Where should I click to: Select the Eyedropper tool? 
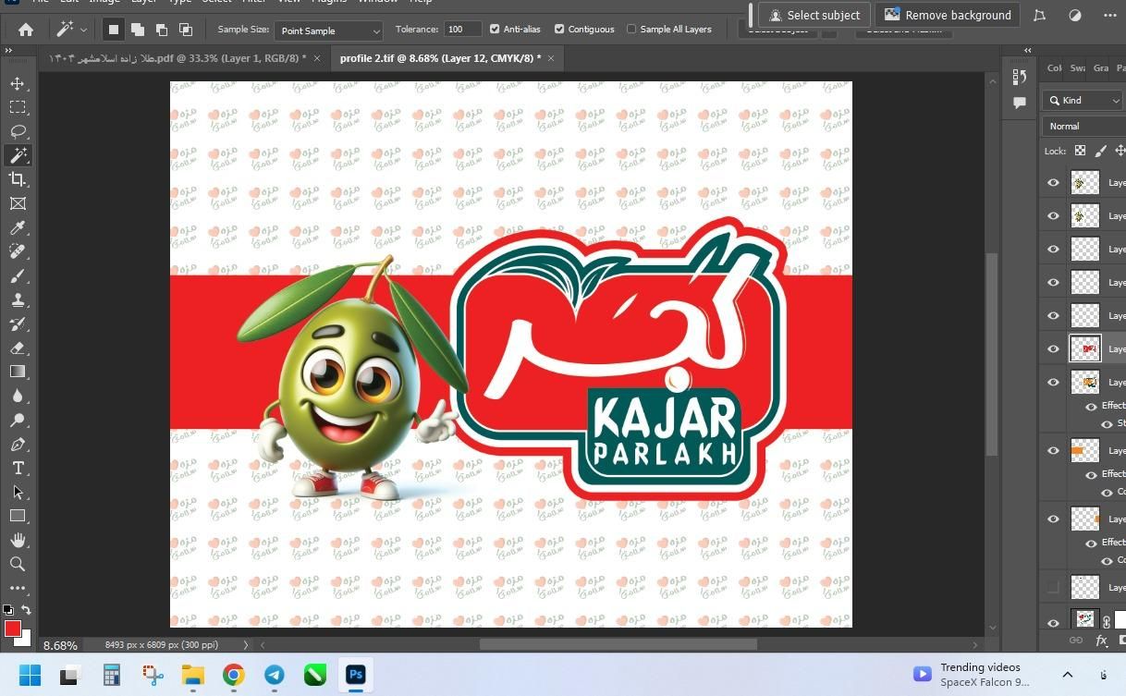click(18, 227)
